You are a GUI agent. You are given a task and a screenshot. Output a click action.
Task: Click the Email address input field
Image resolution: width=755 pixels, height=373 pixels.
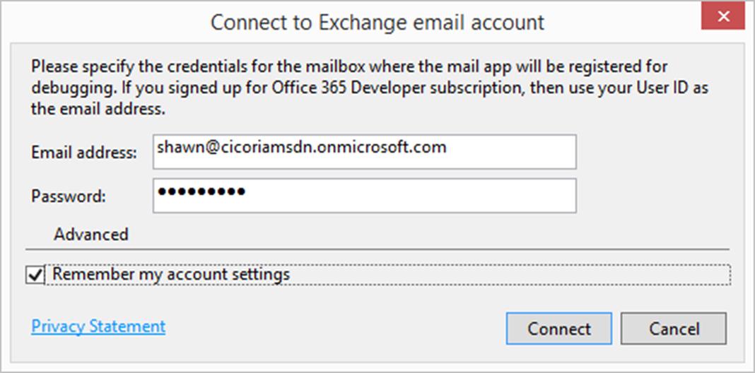[365, 152]
